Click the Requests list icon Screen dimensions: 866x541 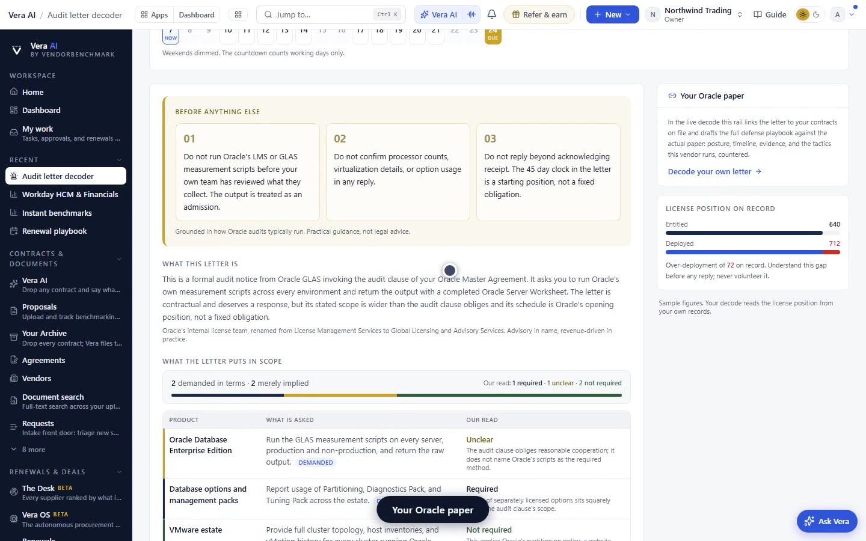[x=14, y=427]
